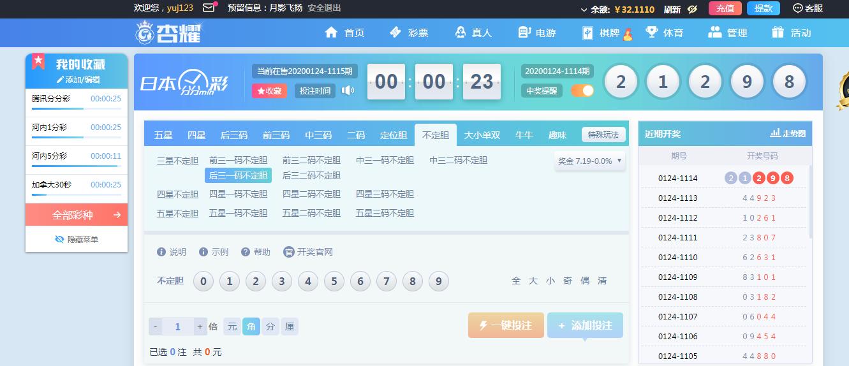Switch to the 大小单双 tab
The width and height of the screenshot is (849, 366).
[482, 135]
